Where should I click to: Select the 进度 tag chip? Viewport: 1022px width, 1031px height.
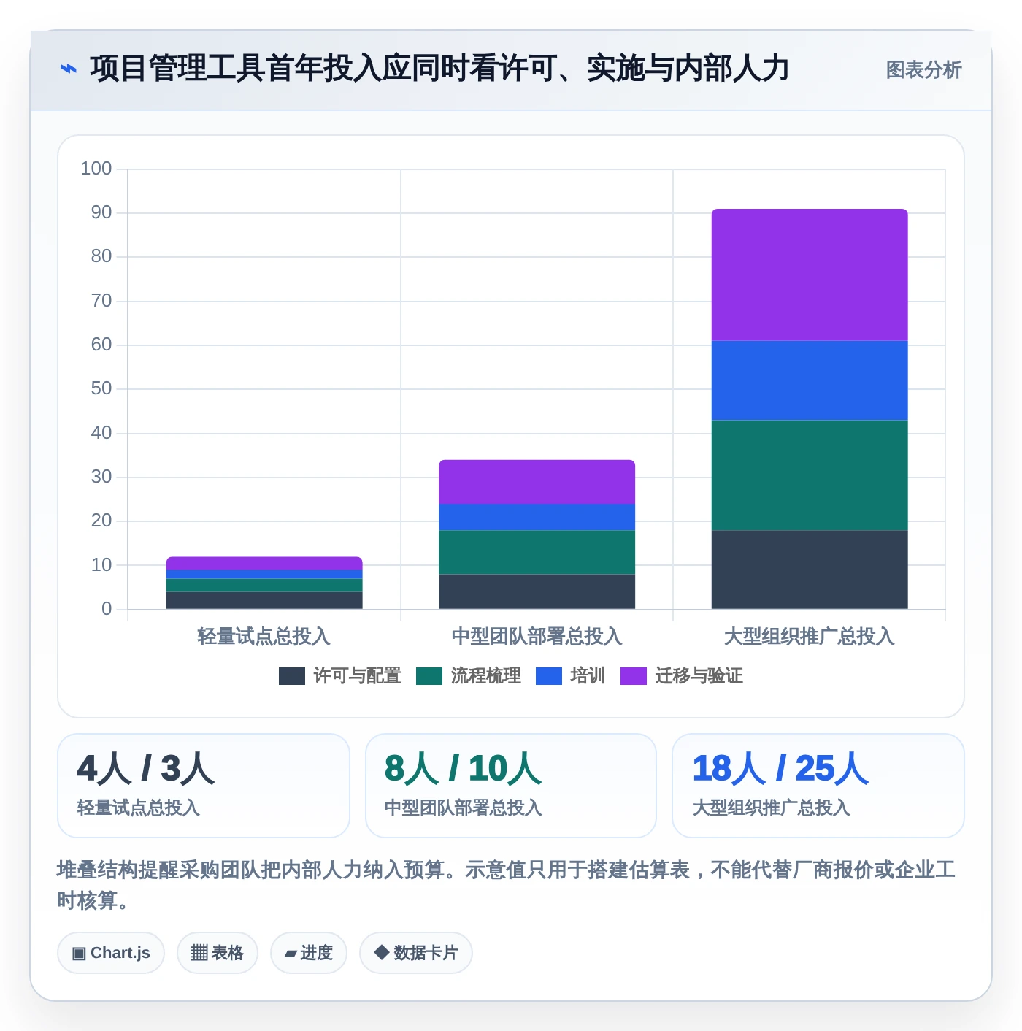(x=309, y=953)
